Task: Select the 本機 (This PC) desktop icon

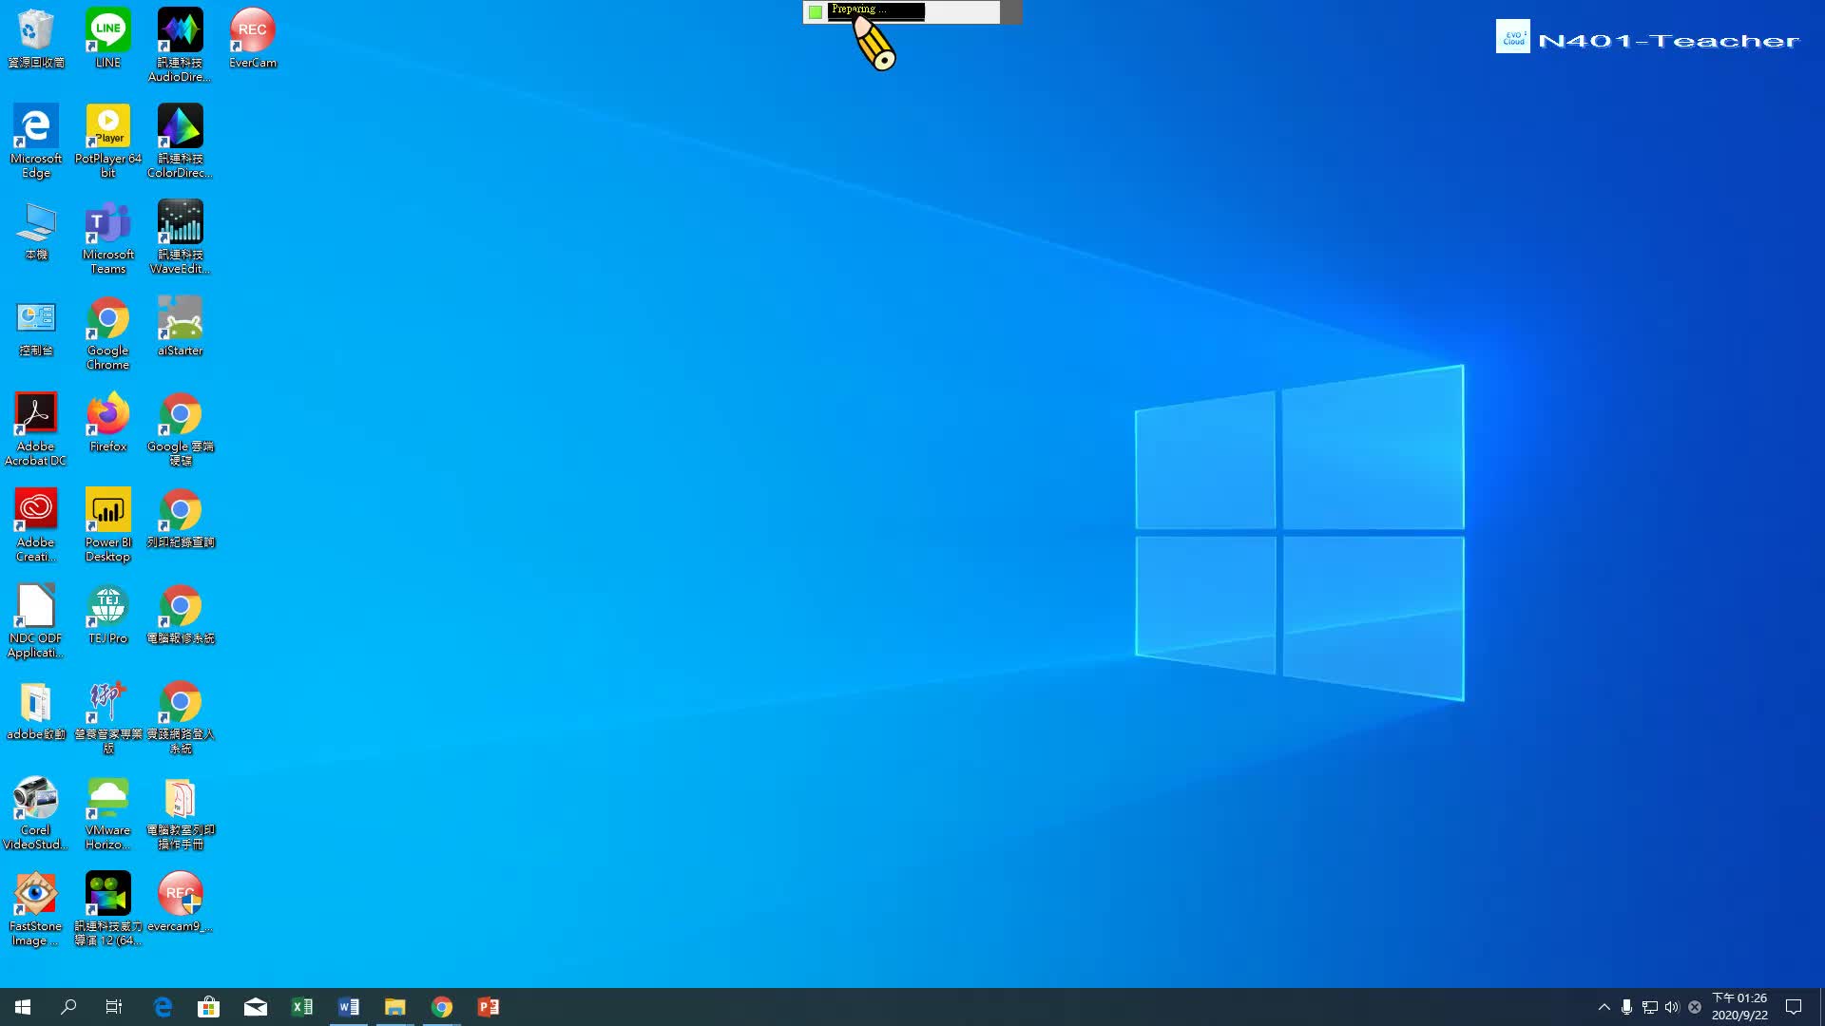Action: pyautogui.click(x=36, y=230)
